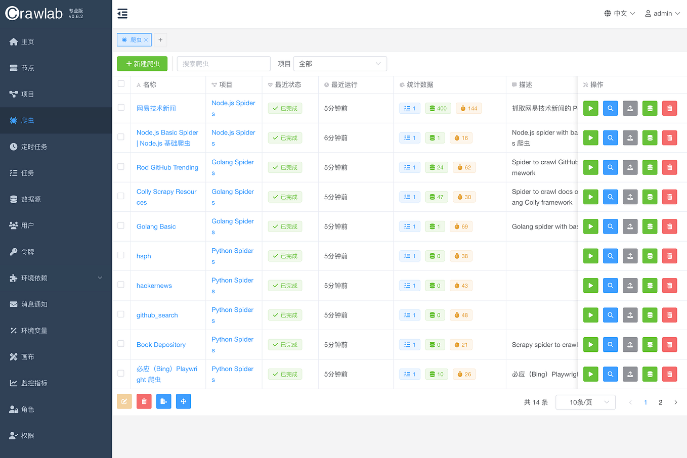Screen dimensions: 687x458
Task: Delete the Book Depository spider
Action: (x=669, y=344)
